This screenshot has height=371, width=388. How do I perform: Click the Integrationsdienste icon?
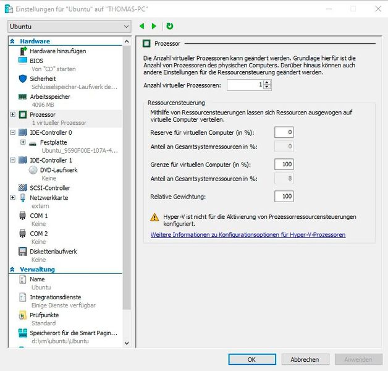tap(22, 297)
